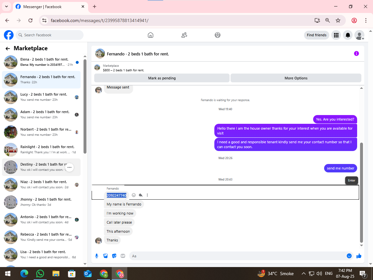Click the address bar URL

coord(100,20)
